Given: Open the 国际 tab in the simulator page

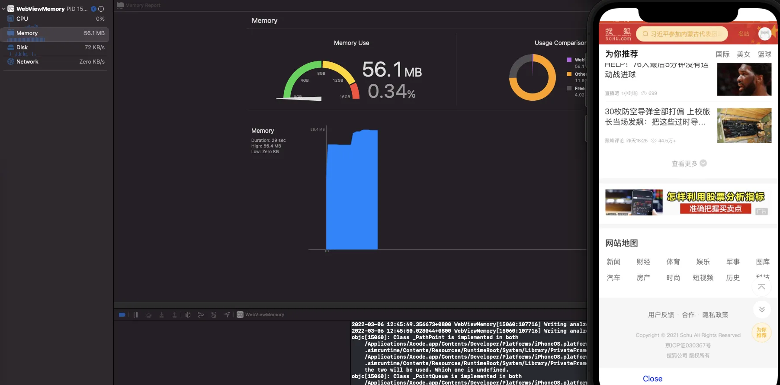Looking at the screenshot, I should (722, 54).
